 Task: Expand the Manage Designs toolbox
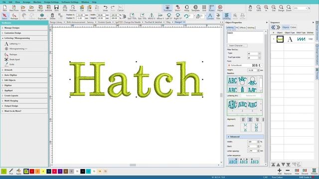click(x=24, y=28)
